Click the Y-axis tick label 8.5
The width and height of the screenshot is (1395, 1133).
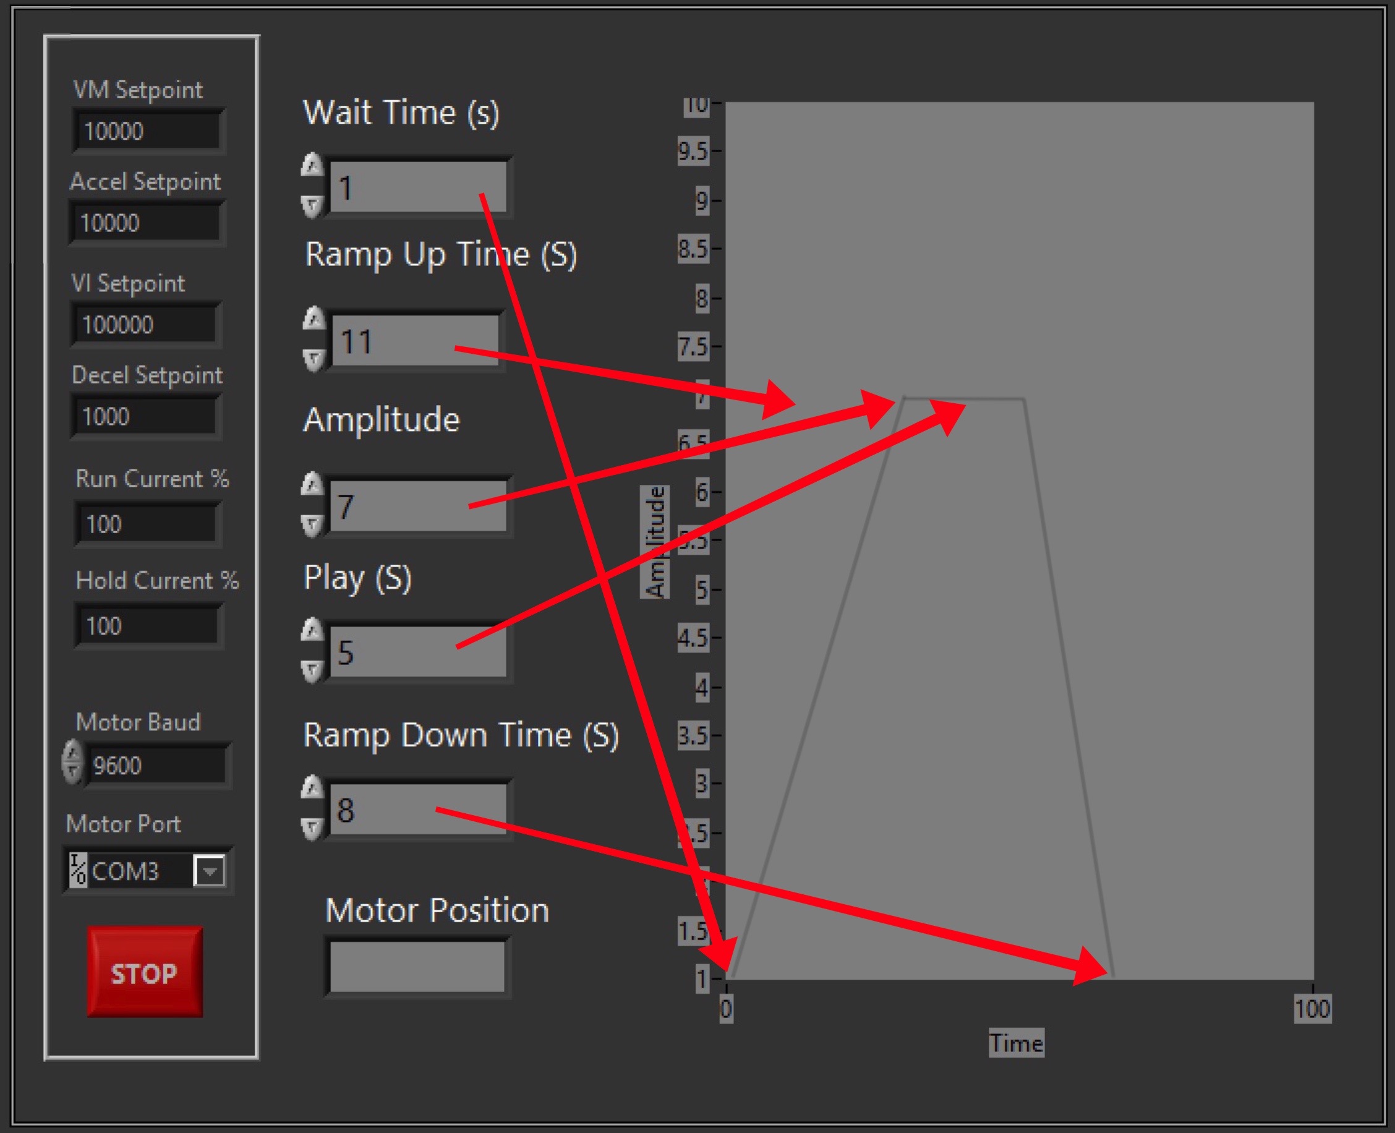pos(693,249)
